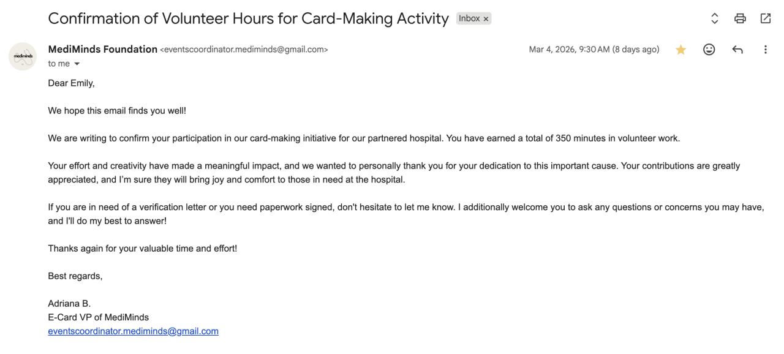Click the Inbox label tag
Screen dimensions: 784x354
coord(469,18)
